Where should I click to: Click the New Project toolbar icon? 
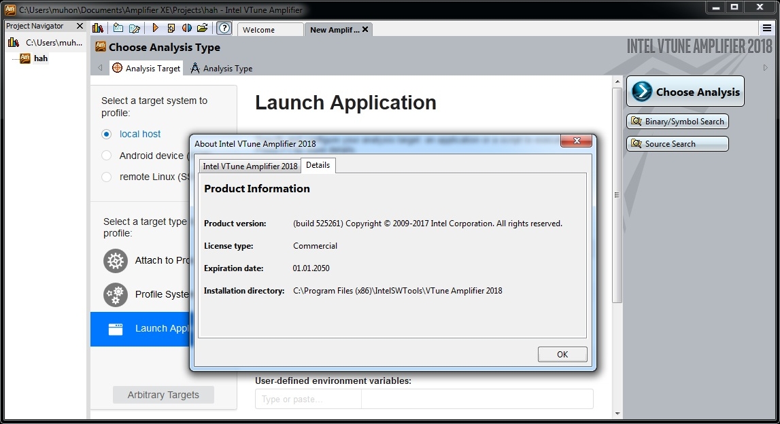[118, 28]
